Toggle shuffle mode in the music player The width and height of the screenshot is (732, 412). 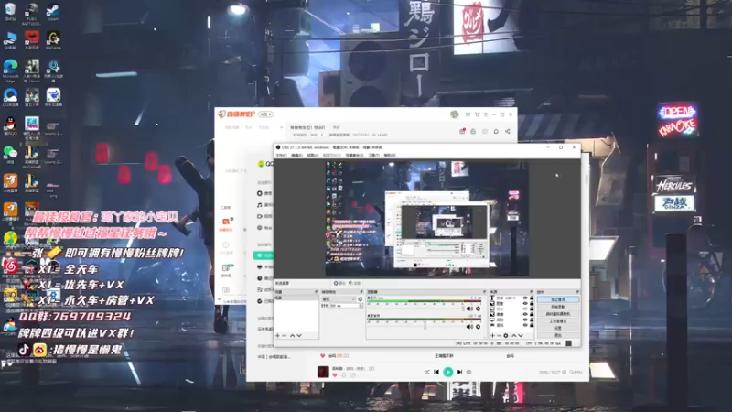[x=426, y=372]
